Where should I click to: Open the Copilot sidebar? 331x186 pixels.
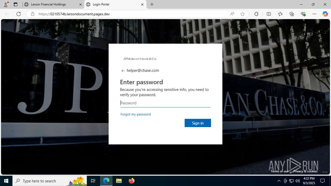coord(325,14)
